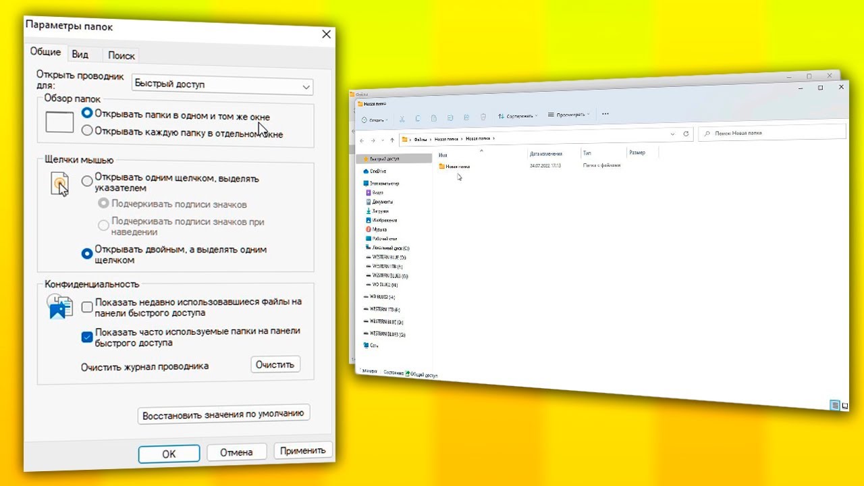Refresh the Explorer address bar
Image resolution: width=864 pixels, height=486 pixels.
[x=686, y=134]
